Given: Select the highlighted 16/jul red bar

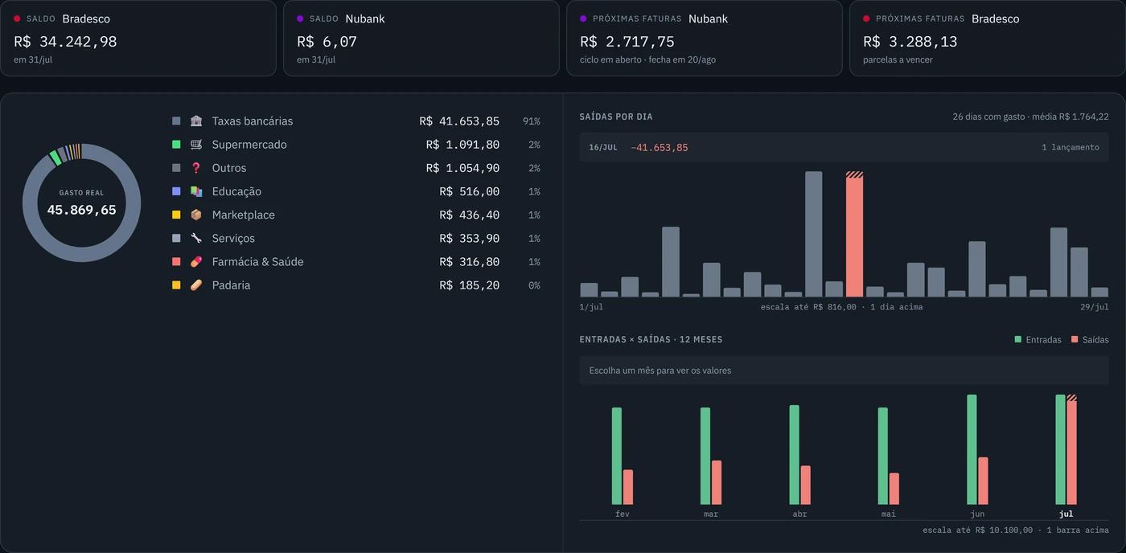Looking at the screenshot, I should [x=854, y=234].
